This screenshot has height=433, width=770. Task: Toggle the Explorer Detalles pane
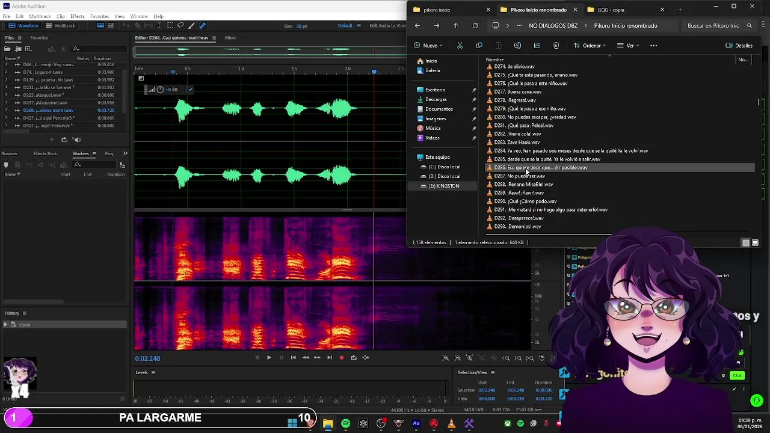pos(739,46)
